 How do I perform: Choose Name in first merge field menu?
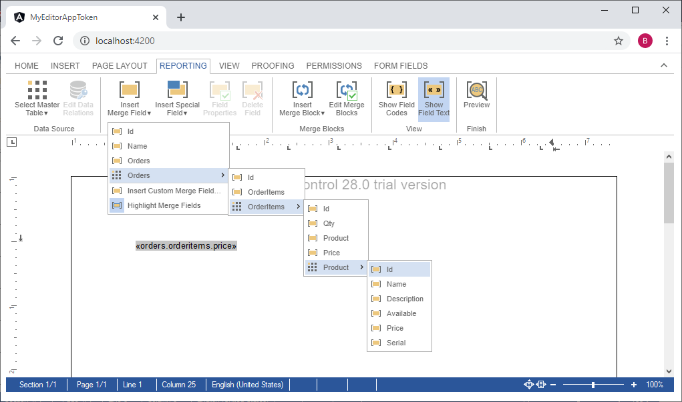click(169, 146)
